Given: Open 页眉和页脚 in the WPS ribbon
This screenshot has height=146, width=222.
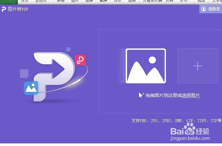Looking at the screenshot, I should [152, 1].
